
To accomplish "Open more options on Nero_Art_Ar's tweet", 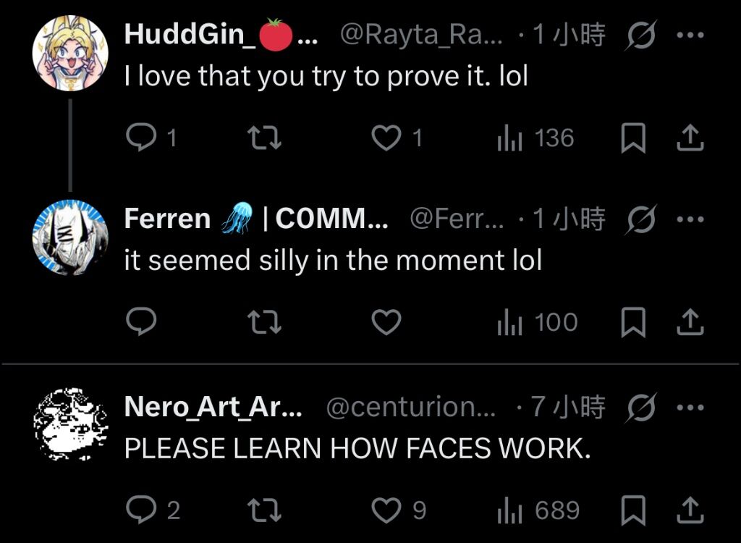I will coord(690,408).
